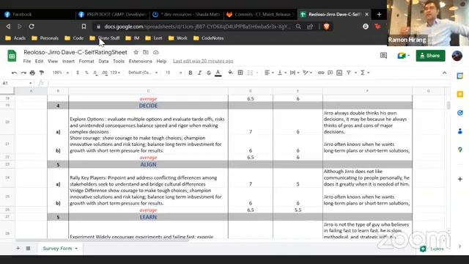
Task: Click the Move to folder icon
Action: coord(146,52)
